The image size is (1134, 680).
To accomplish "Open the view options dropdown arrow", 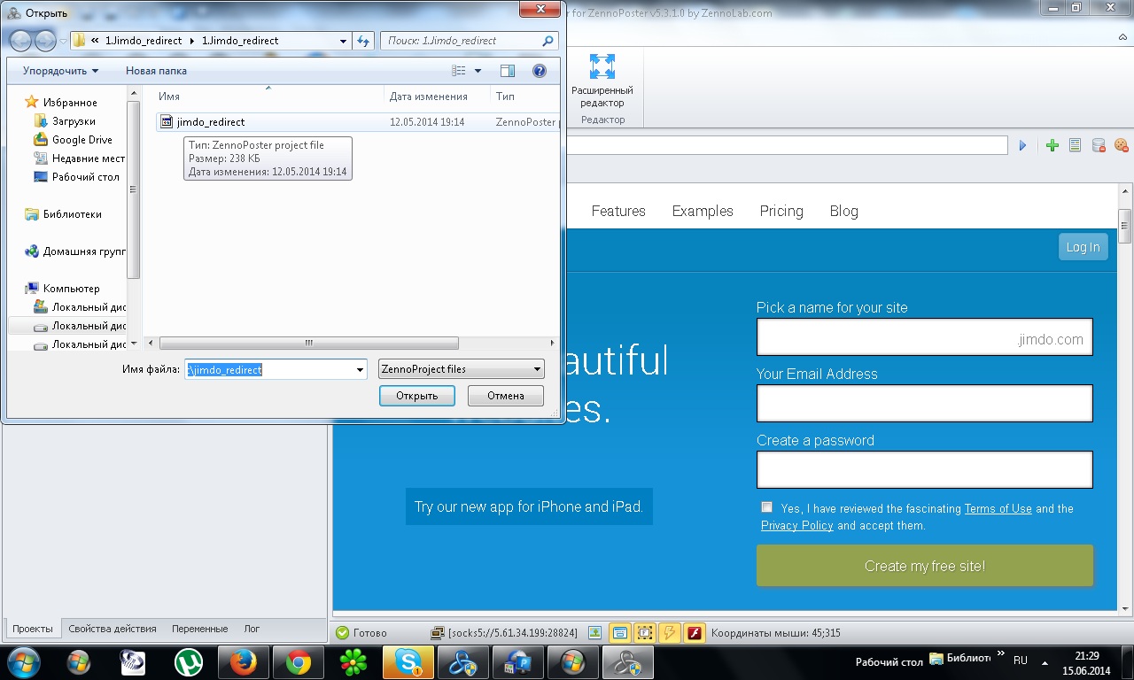I will (x=478, y=71).
